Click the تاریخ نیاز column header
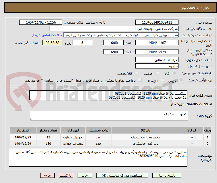Viewport: 217px width, 183px height. pyautogui.click(x=23, y=130)
